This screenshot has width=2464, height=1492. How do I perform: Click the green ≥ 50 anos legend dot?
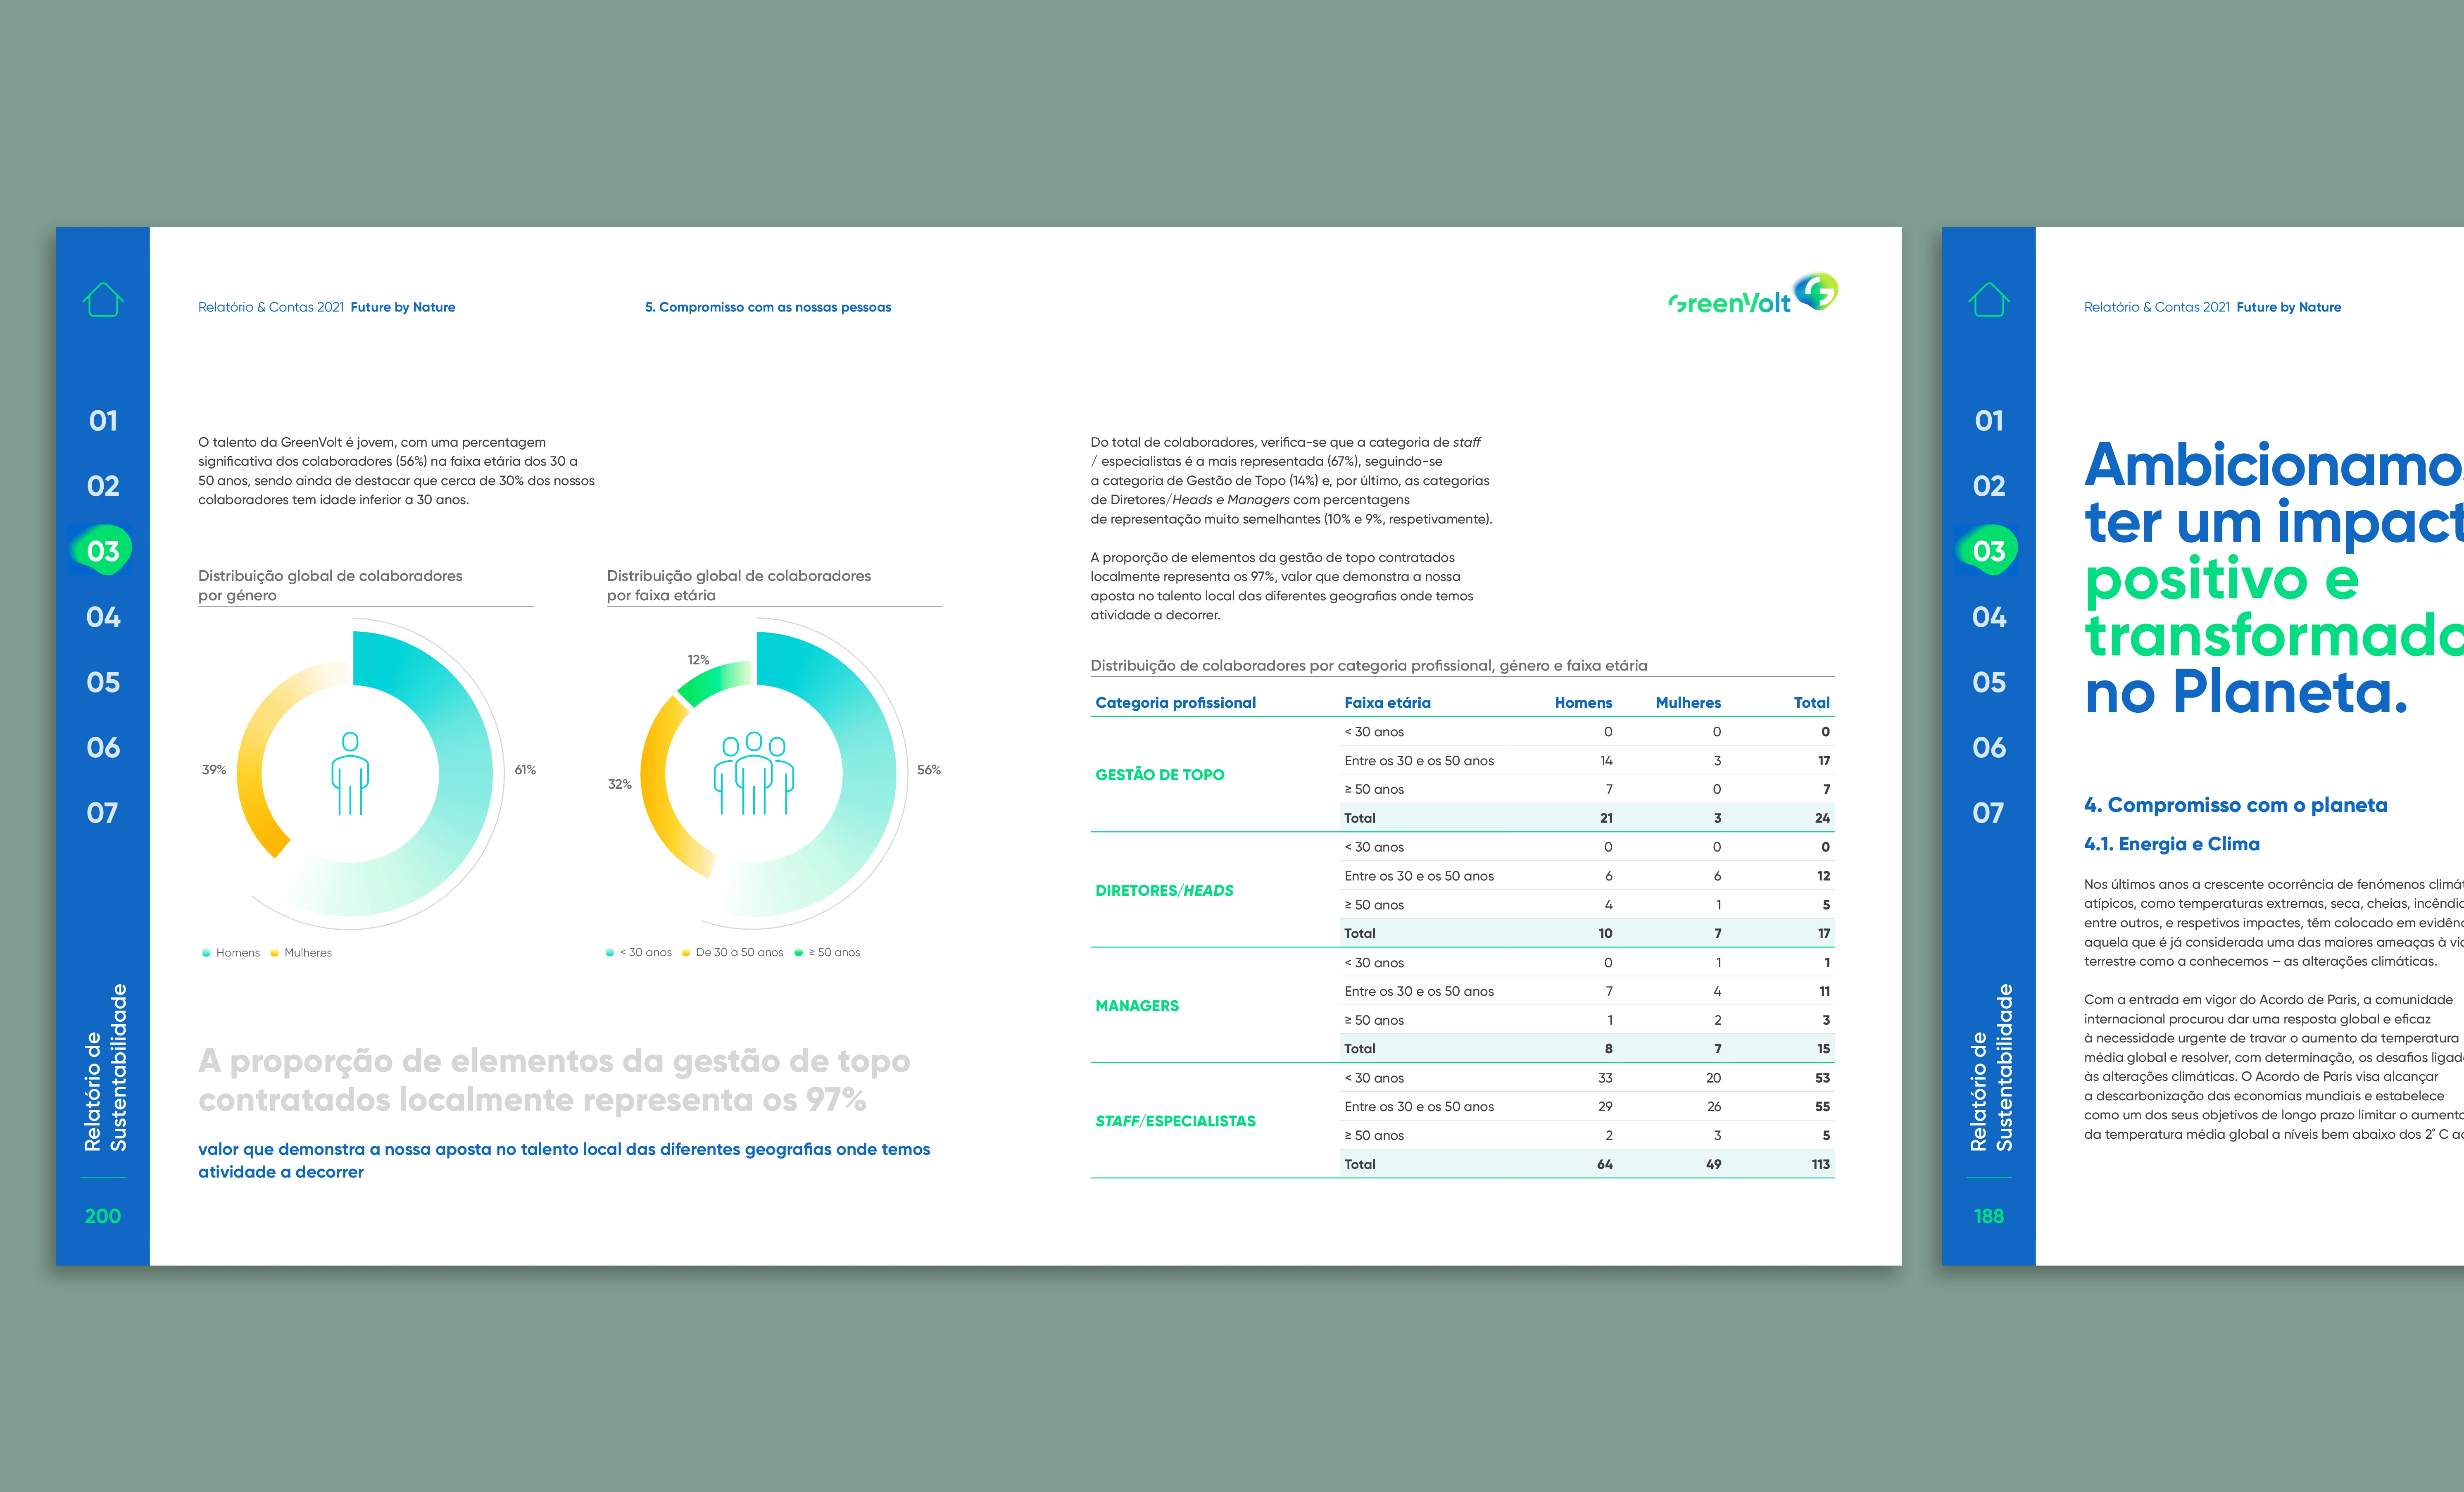[x=798, y=953]
